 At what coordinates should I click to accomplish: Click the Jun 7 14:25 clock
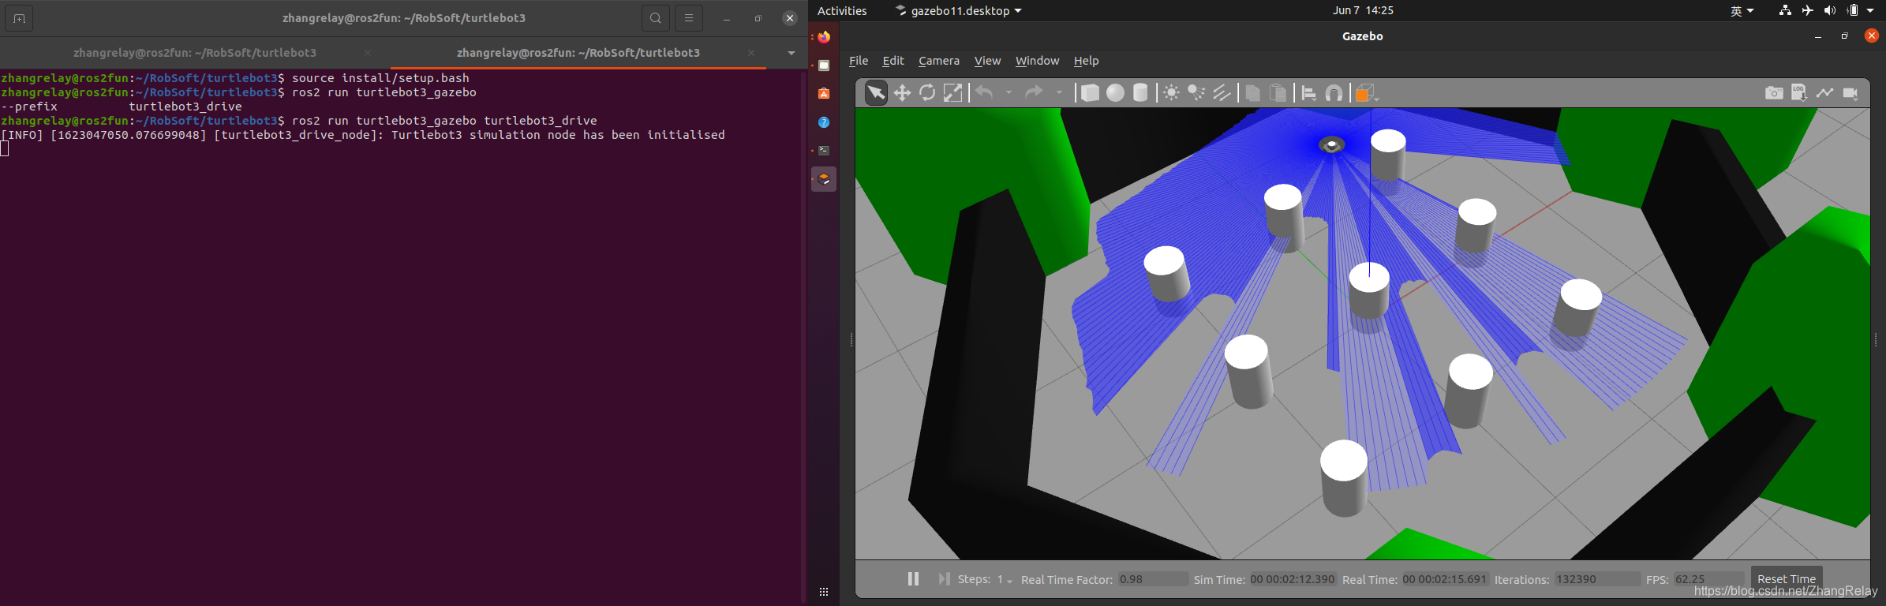(1363, 10)
